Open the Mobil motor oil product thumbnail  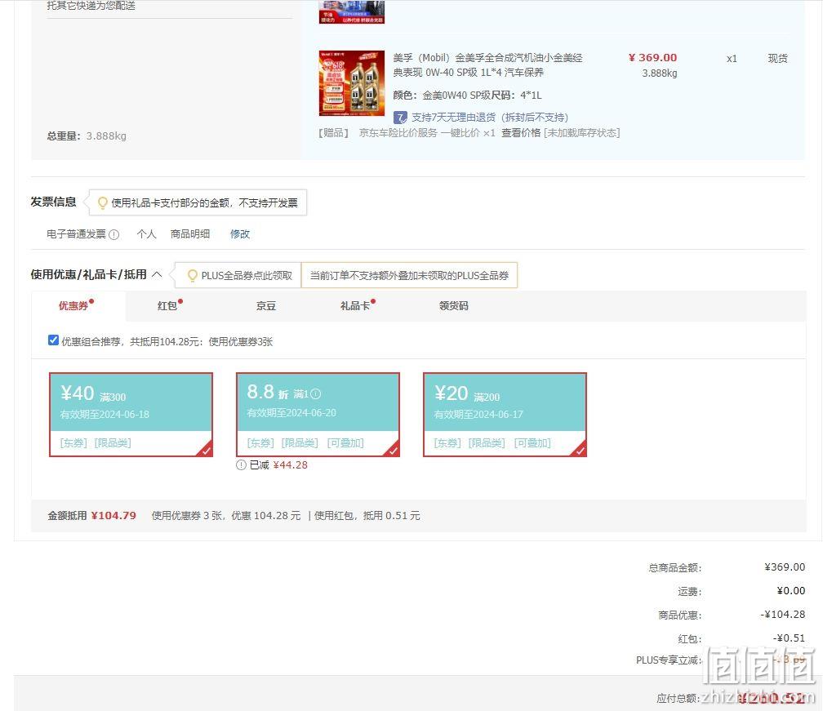[x=352, y=83]
